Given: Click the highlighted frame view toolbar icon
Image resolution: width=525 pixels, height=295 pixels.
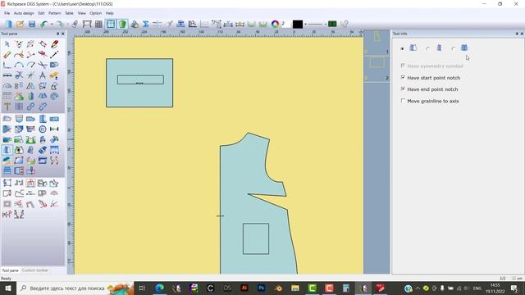Looking at the screenshot, I should point(111,24).
